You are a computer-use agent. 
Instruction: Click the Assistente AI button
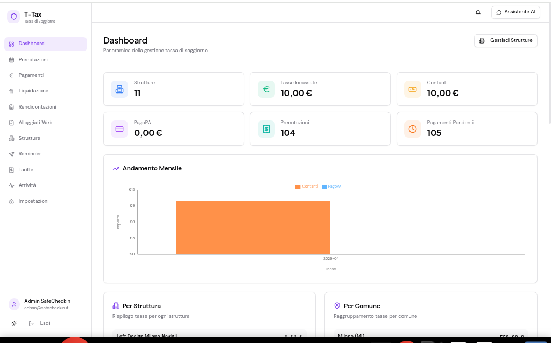(515, 12)
